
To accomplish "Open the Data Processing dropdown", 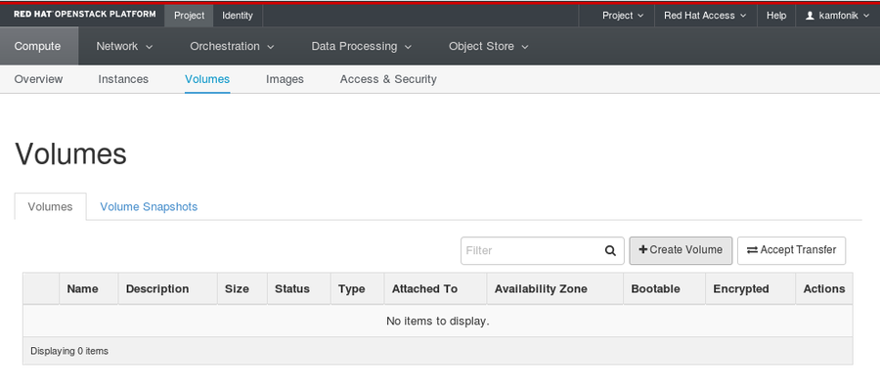I will [x=362, y=46].
